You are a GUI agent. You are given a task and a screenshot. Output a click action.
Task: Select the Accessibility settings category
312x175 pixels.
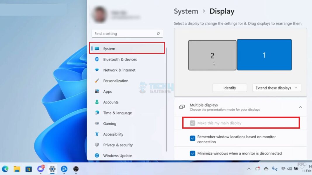point(114,134)
